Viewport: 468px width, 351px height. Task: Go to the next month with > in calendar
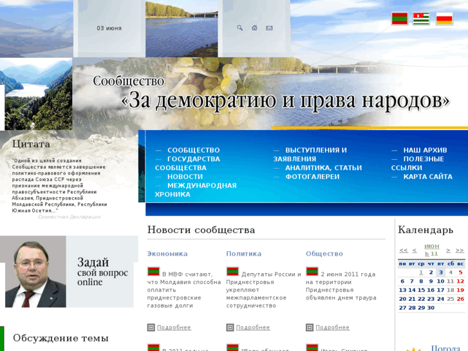pos(448,251)
